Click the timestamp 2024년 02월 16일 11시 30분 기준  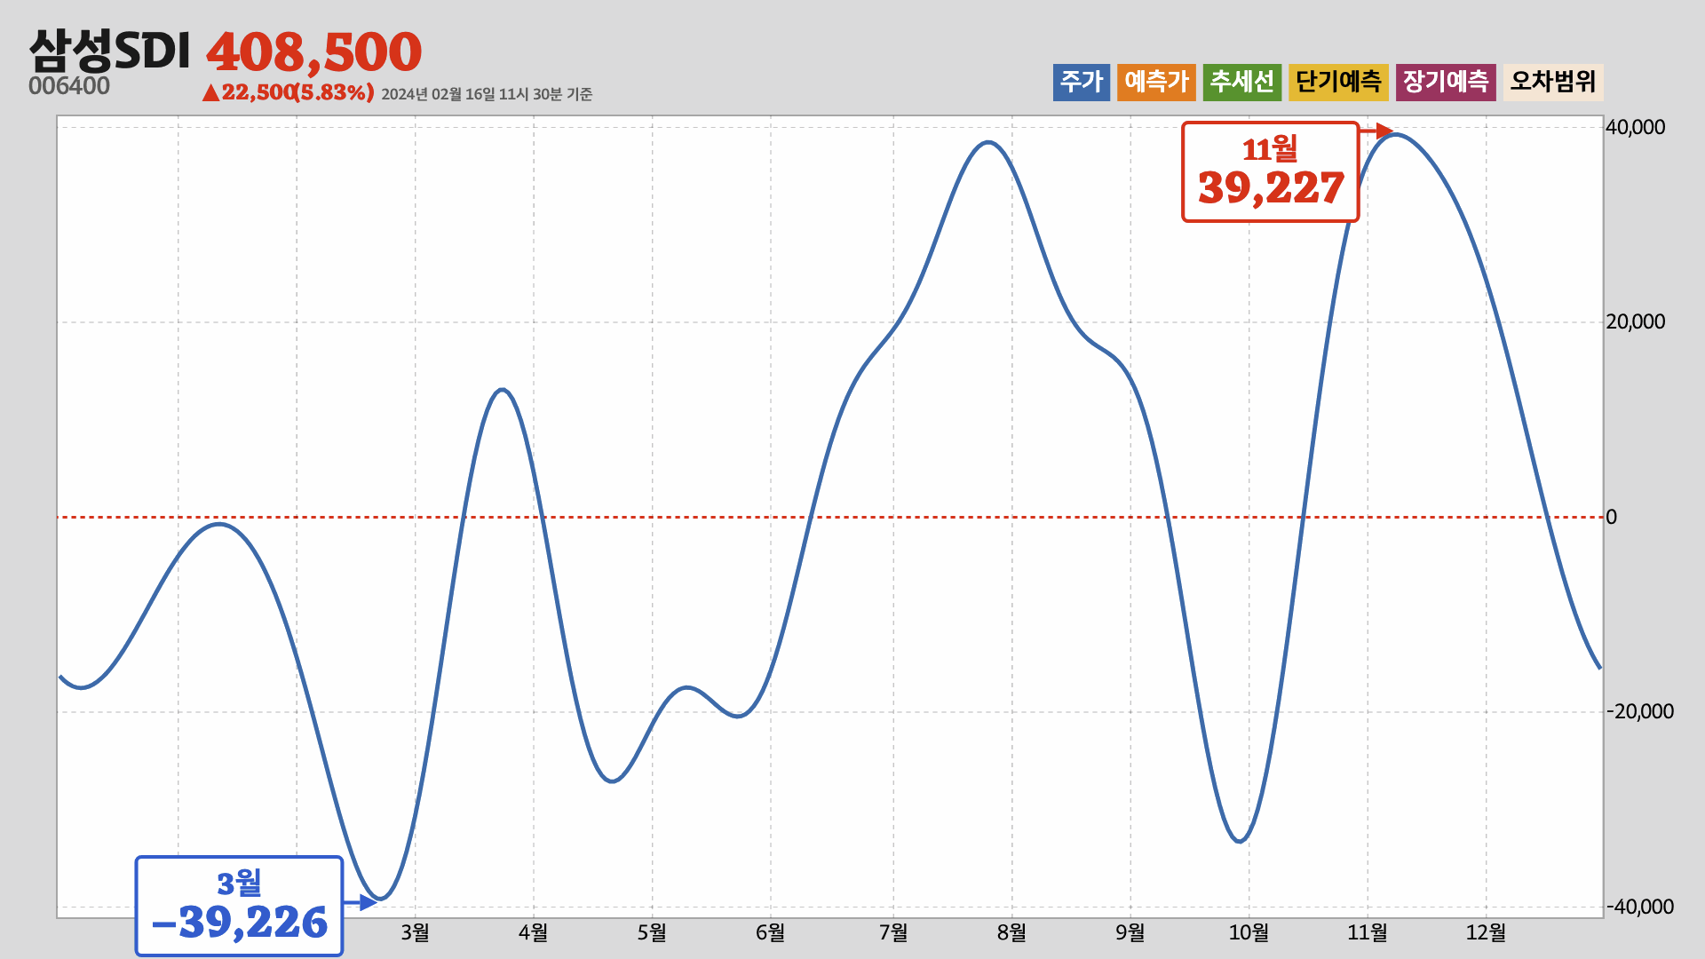[x=487, y=94]
